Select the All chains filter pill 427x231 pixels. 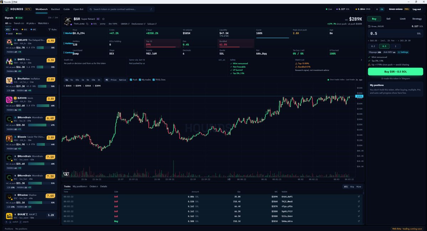[8, 30]
